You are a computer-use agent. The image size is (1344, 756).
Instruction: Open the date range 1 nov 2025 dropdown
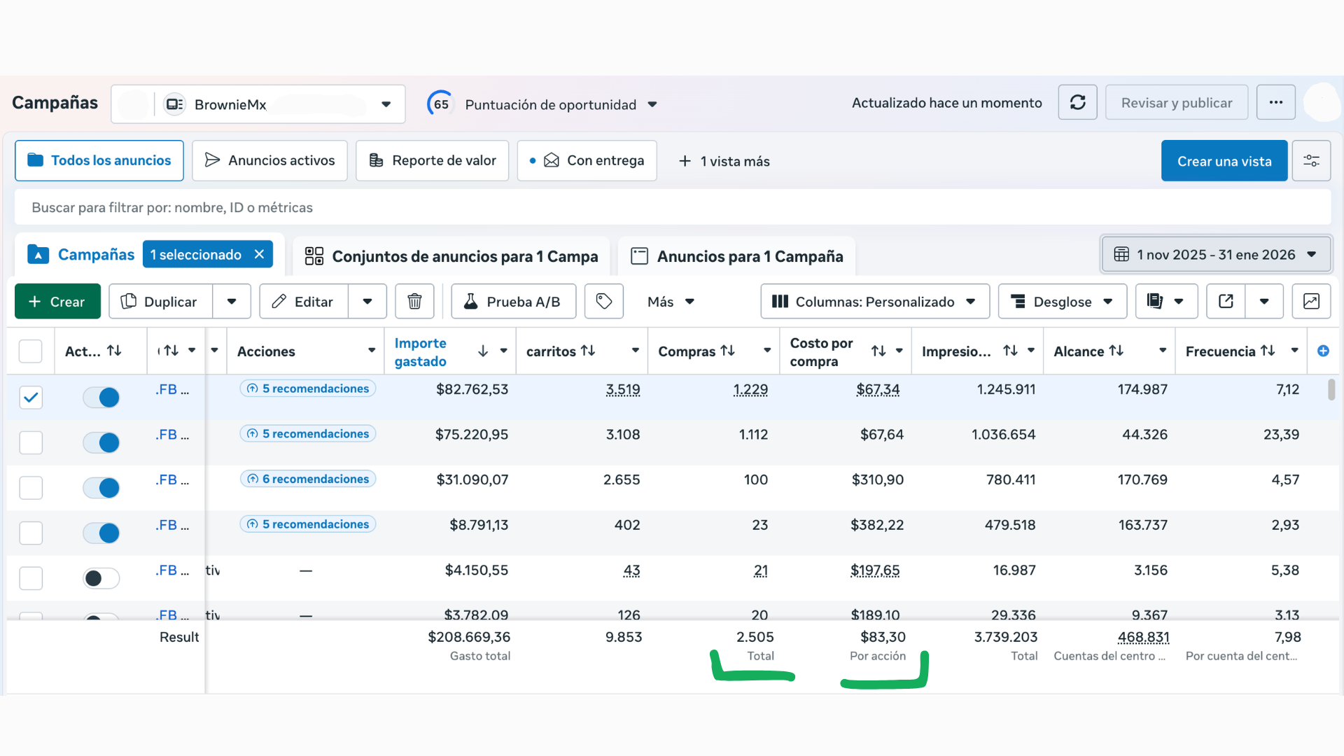point(1216,255)
